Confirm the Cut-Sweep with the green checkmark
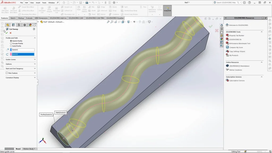The height and width of the screenshot is (153, 272). (x=7, y=33)
